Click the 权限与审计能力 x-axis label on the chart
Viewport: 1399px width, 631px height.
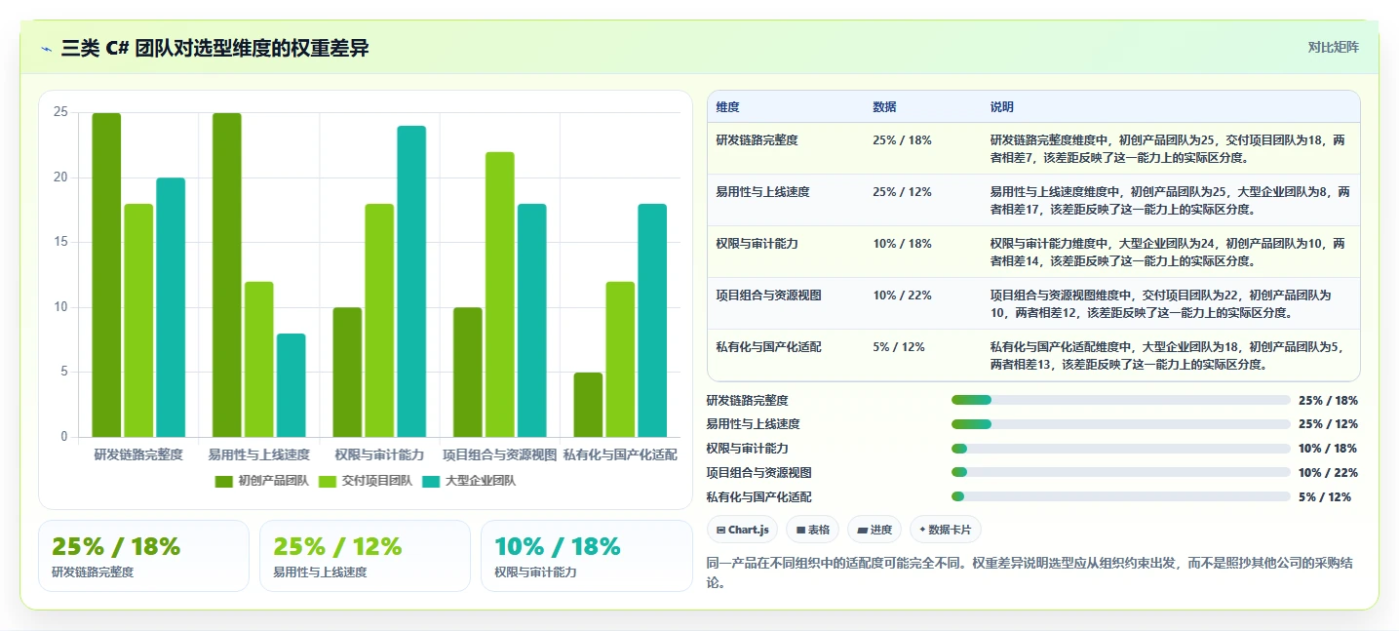pyautogui.click(x=379, y=454)
